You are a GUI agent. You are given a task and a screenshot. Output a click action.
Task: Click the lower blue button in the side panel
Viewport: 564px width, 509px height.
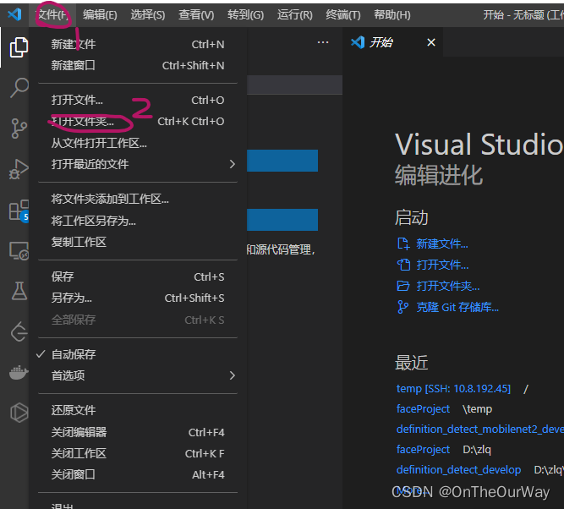pos(282,220)
